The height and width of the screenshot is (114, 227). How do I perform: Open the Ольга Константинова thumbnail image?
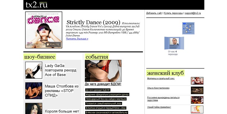(197, 90)
